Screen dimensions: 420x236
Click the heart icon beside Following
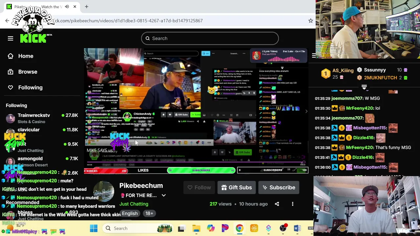point(10,88)
